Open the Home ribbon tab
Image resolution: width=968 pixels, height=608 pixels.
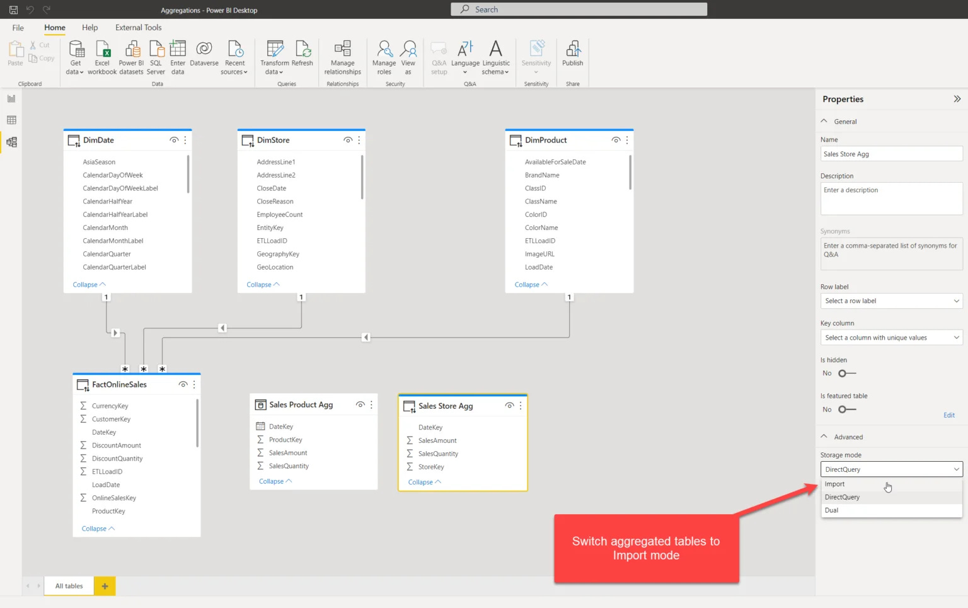tap(55, 28)
